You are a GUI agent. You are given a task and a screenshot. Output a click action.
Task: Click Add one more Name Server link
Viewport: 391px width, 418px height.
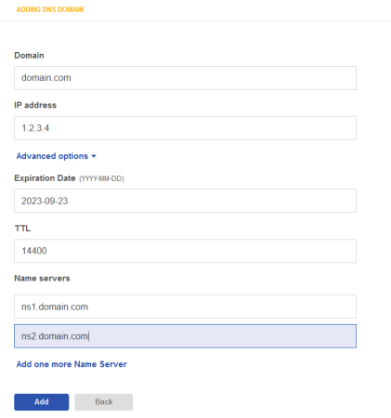pos(72,364)
